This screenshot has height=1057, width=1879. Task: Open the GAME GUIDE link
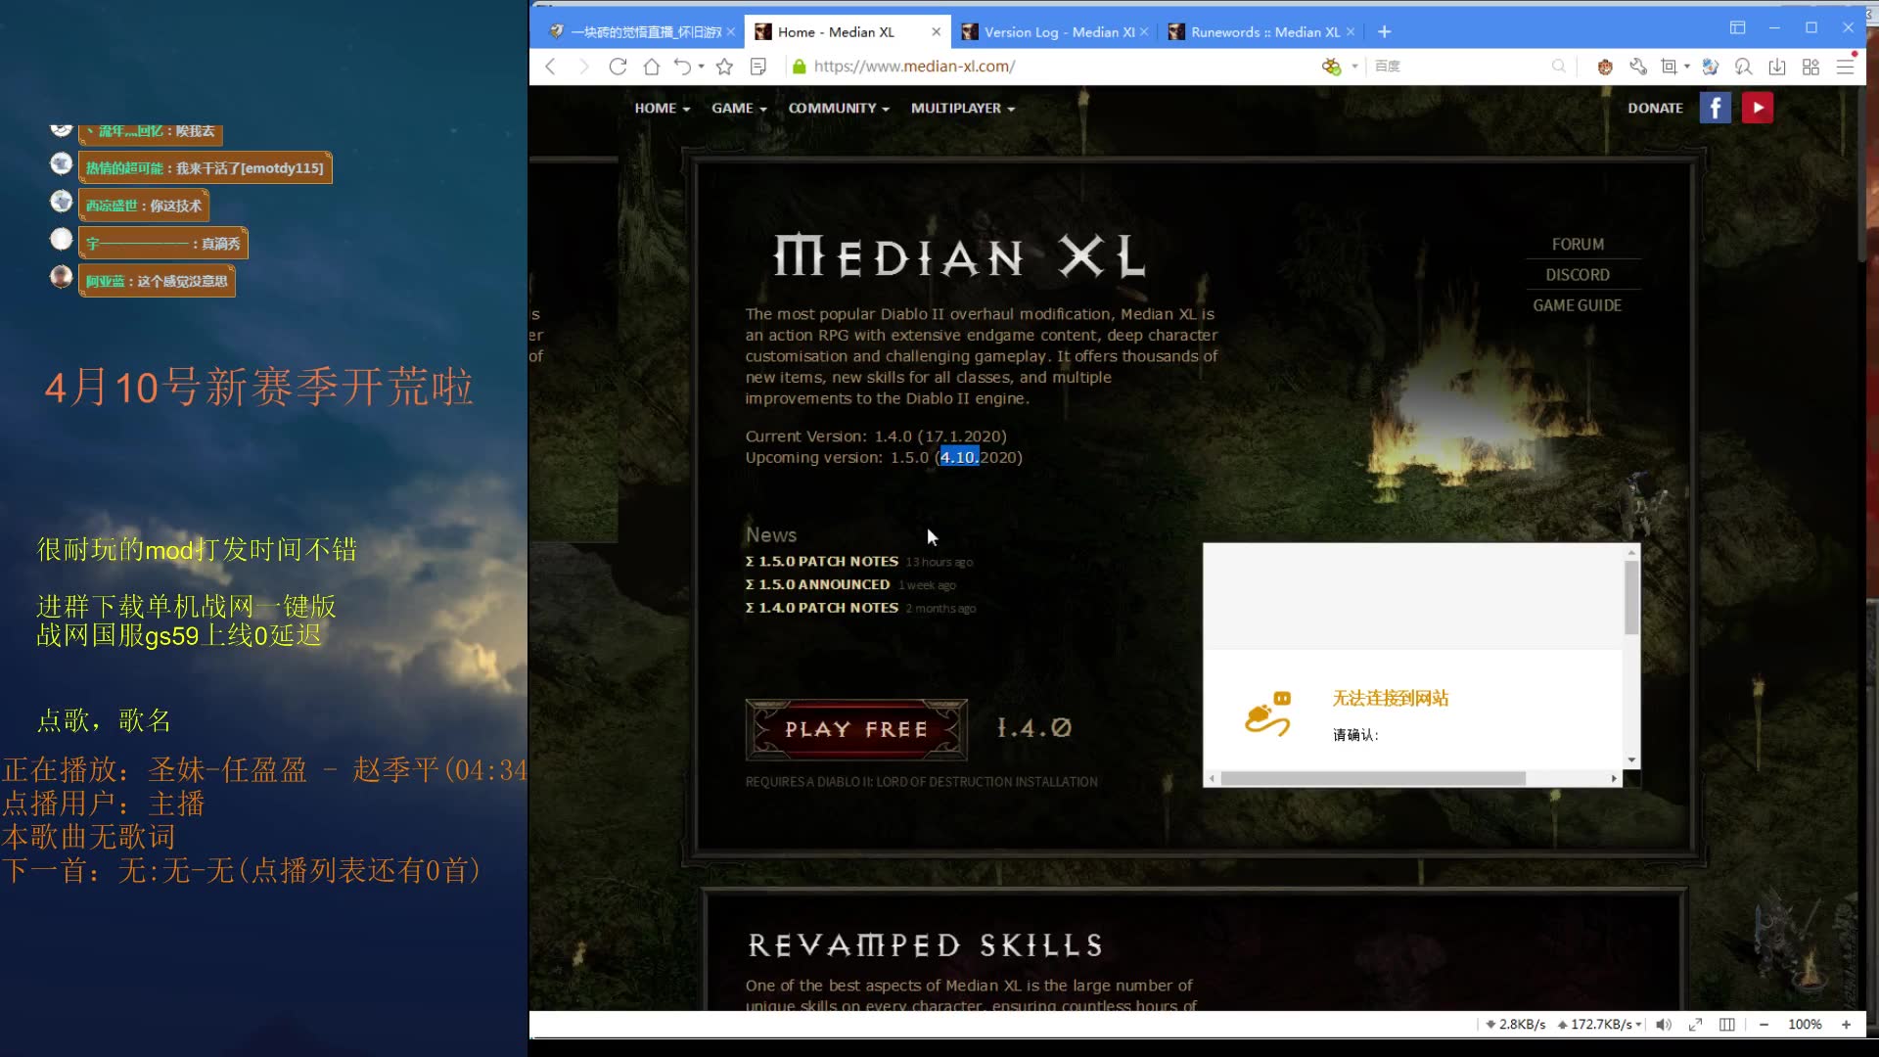click(x=1578, y=305)
